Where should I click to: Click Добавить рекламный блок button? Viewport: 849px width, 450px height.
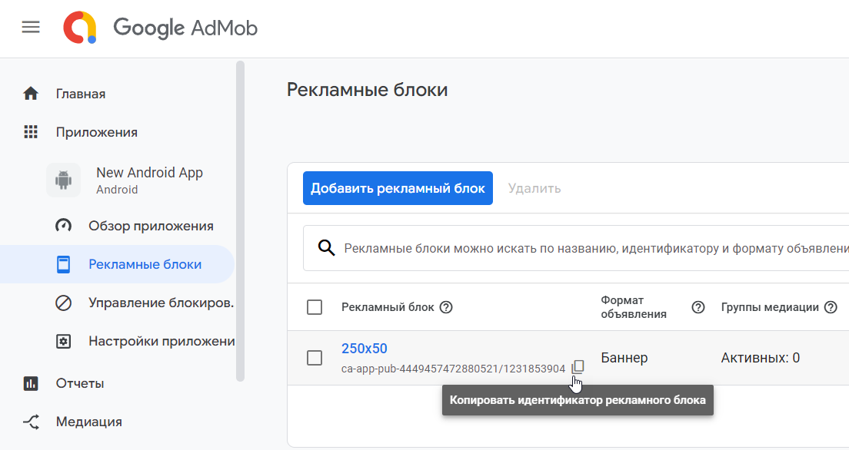[x=398, y=188]
